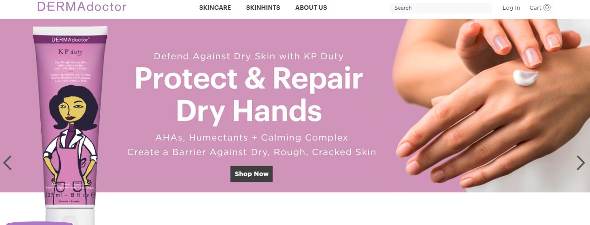Open the ABOUT US menu

[311, 8]
